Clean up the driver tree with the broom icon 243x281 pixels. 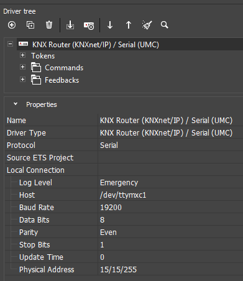point(147,25)
